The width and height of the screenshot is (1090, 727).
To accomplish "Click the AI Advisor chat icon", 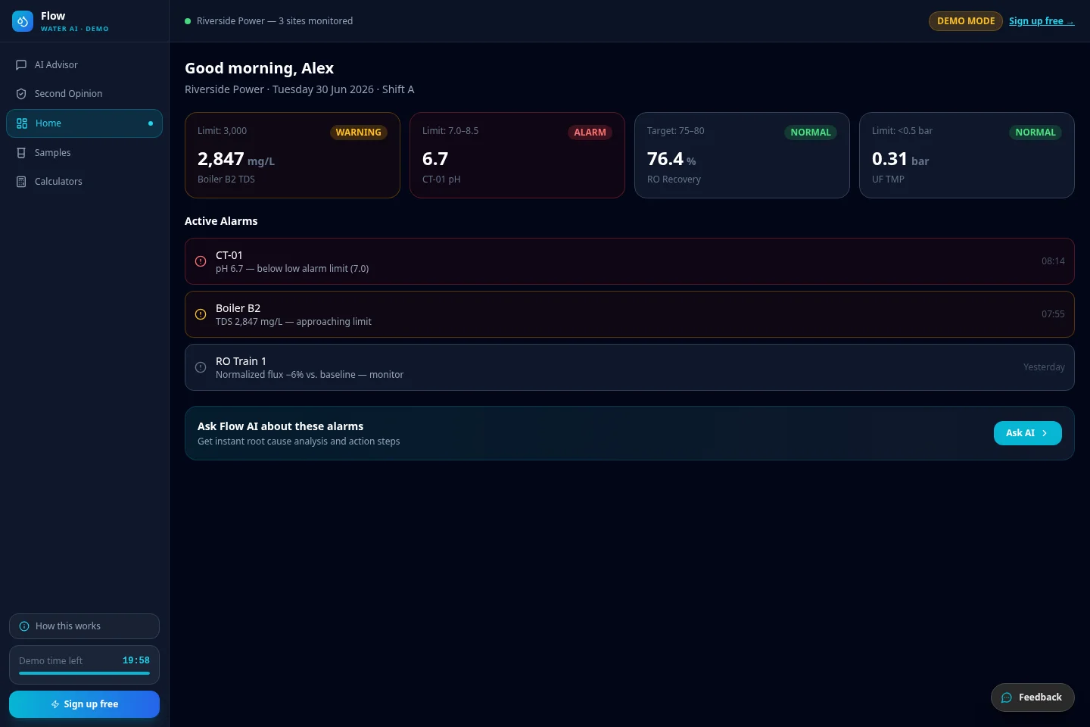I will tap(21, 65).
